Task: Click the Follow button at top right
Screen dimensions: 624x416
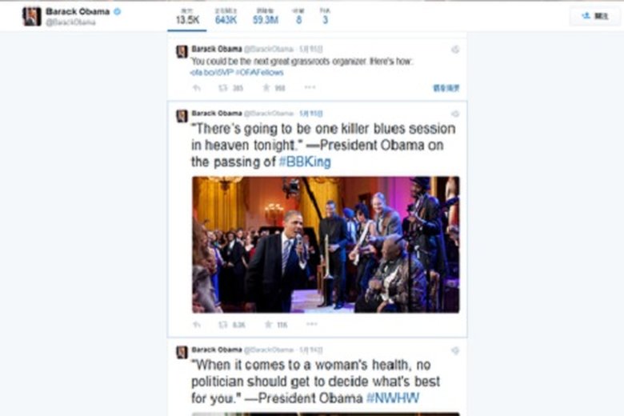Action: tap(595, 16)
